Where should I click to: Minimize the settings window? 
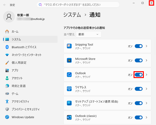coord(134,3)
